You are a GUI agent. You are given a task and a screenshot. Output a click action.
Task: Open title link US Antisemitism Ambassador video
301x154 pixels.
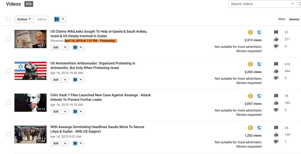tap(93, 65)
